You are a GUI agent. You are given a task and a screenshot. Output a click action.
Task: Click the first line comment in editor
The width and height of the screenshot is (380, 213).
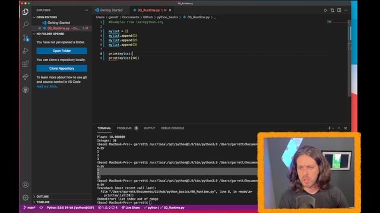[x=136, y=22]
